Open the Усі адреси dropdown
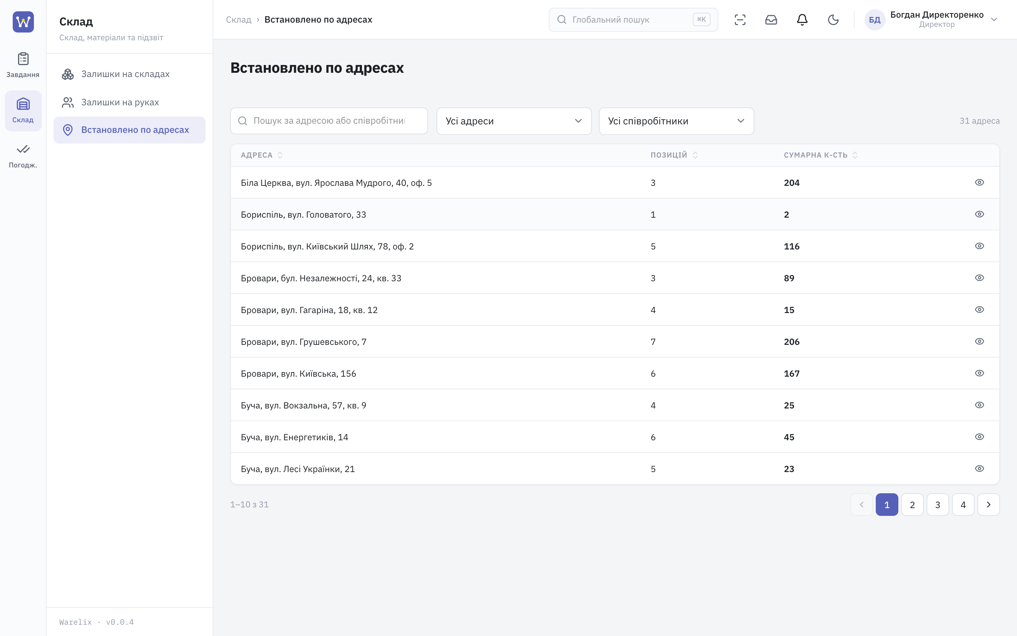Image resolution: width=1017 pixels, height=636 pixels. (x=513, y=121)
